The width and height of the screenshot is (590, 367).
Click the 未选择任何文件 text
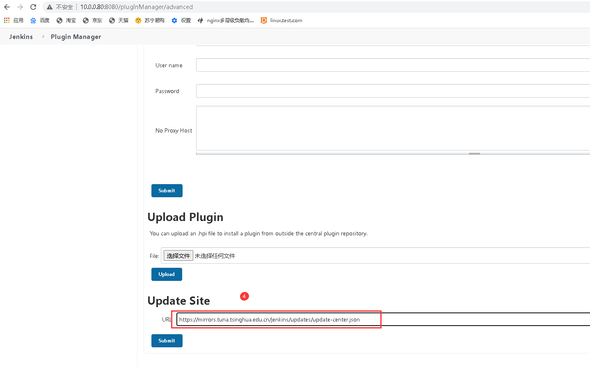pos(215,256)
